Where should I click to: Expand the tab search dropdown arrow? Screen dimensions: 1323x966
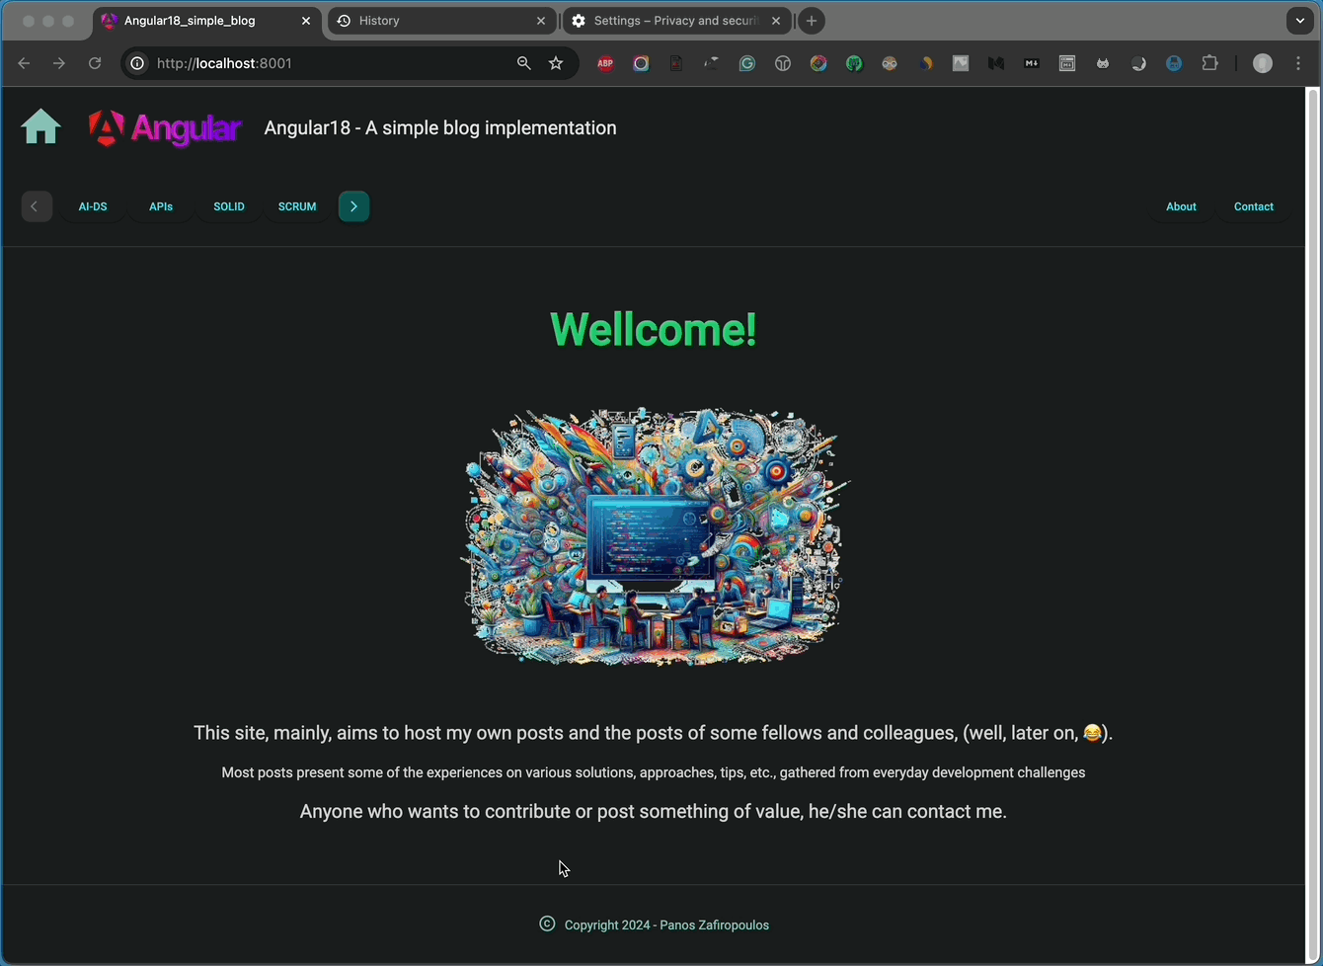pyautogui.click(x=1300, y=21)
